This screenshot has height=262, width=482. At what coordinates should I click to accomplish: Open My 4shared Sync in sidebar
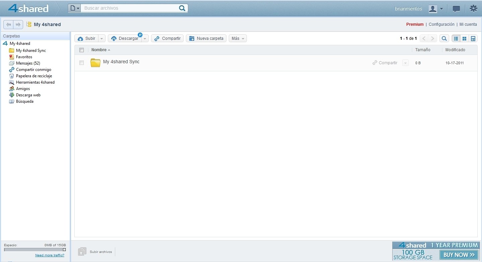[31, 51]
